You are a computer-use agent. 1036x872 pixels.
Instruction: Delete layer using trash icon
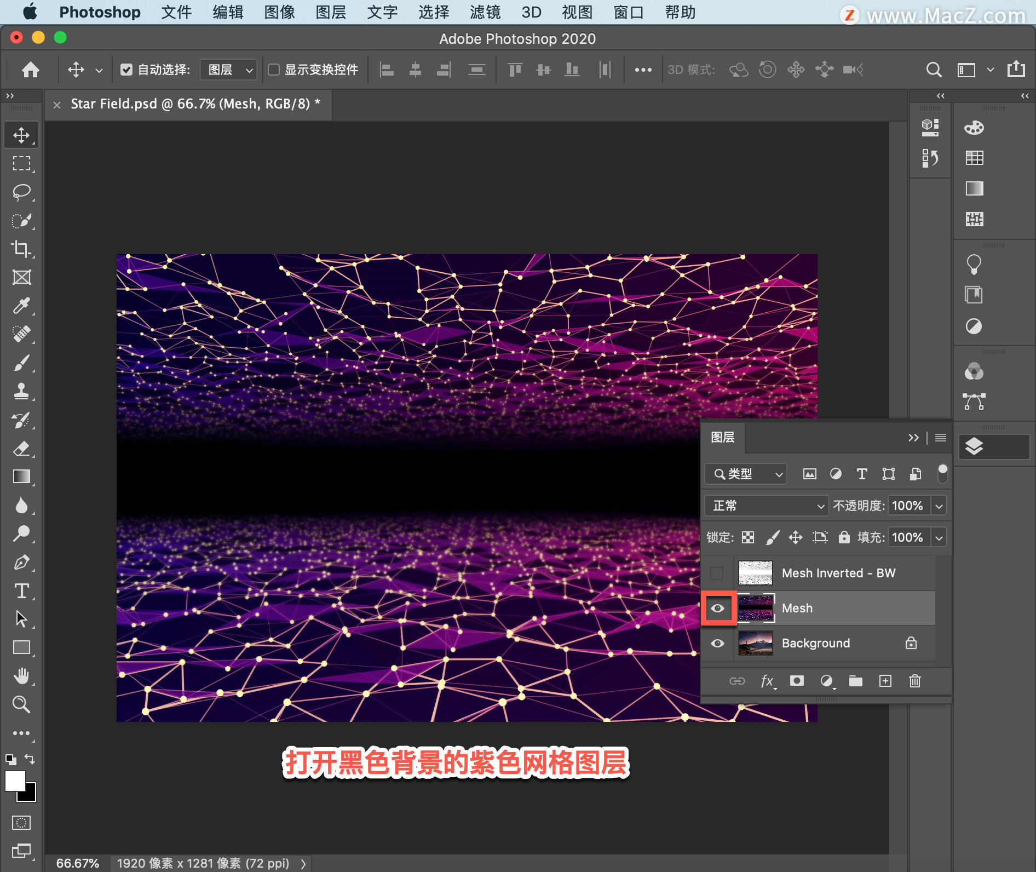point(914,681)
